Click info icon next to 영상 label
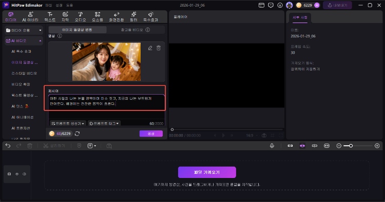 click(60, 36)
